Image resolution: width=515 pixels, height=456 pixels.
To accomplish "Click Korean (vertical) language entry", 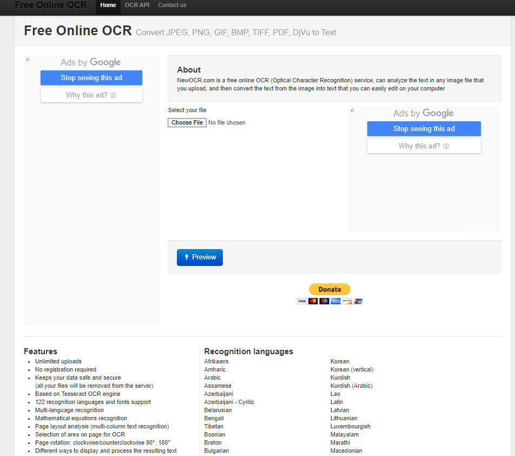I will tap(352, 369).
